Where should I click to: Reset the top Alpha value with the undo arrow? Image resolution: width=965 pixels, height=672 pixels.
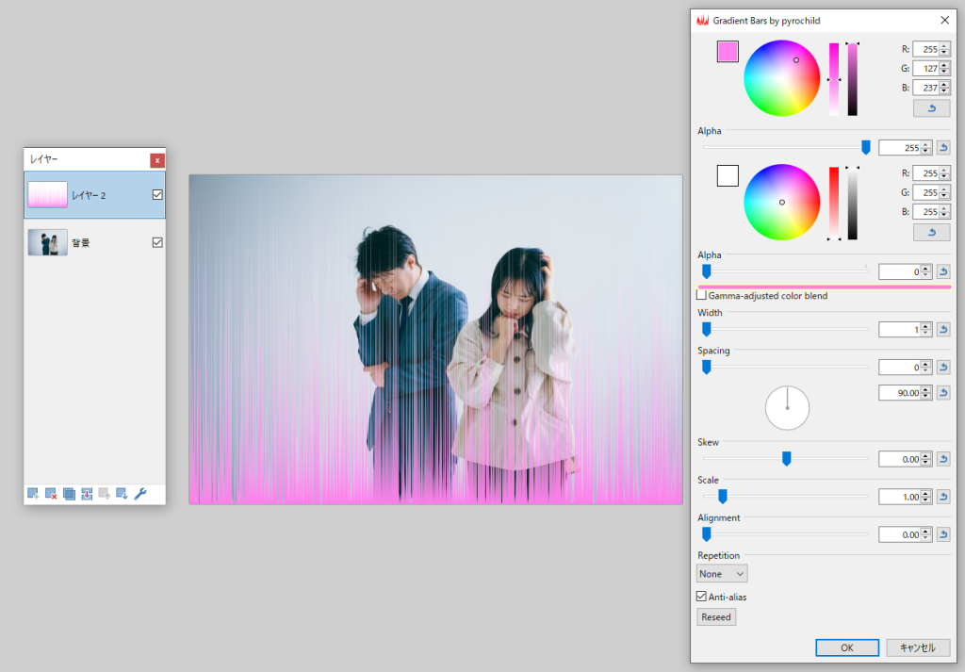(943, 147)
